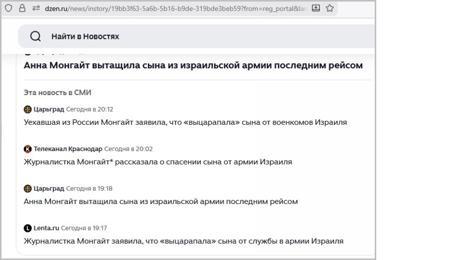Click the Телеканал Краснодар round logo
The image size is (462, 260).
click(x=28, y=149)
